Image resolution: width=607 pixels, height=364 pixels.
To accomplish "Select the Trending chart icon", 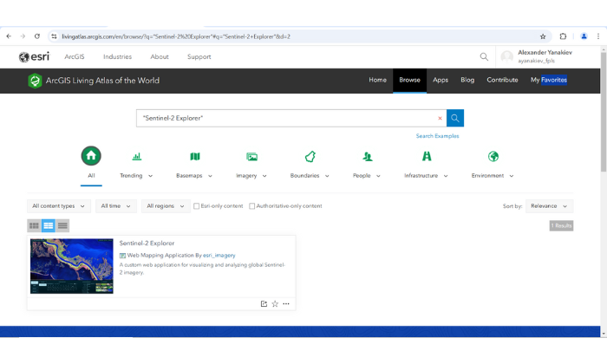I will [x=137, y=156].
